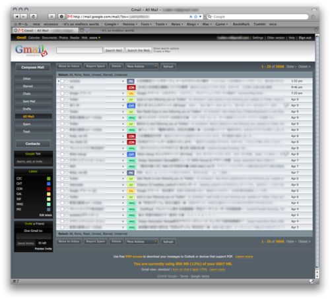Star the 9:46 am message
The image size is (330, 299).
coord(67,87)
